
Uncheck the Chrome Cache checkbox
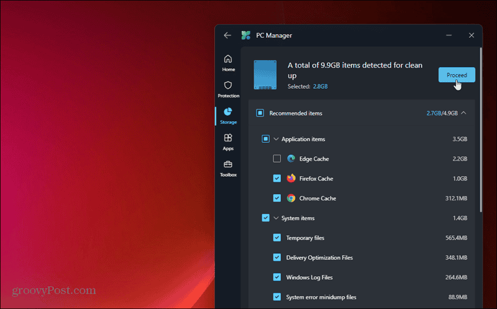277,198
